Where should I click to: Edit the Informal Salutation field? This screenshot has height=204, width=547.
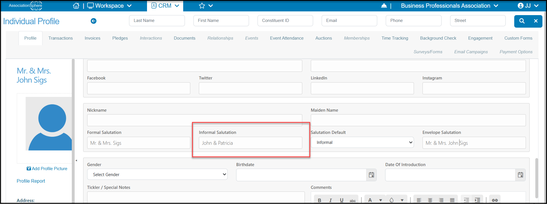(250, 143)
